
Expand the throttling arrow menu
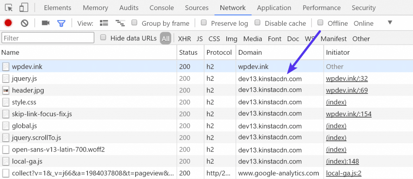click(x=390, y=23)
